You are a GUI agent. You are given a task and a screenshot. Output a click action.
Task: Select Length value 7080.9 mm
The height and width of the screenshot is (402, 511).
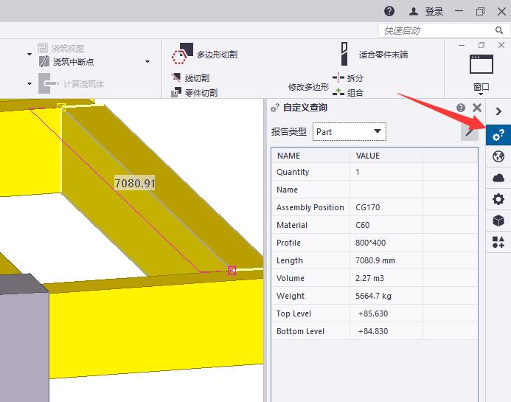coord(375,260)
